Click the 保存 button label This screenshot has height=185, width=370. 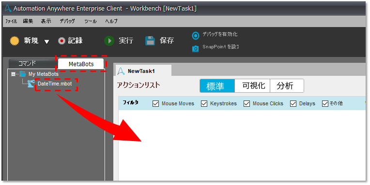[167, 41]
